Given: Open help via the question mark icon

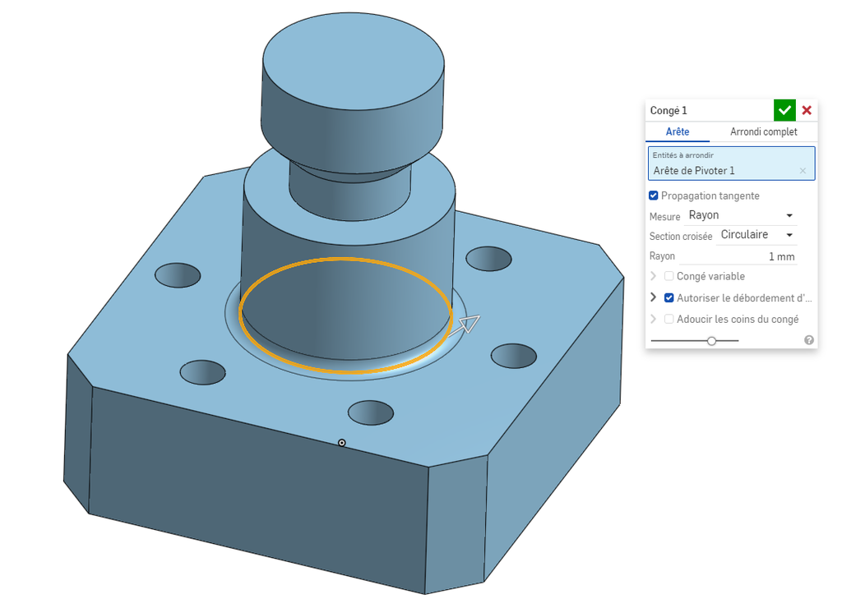Looking at the screenshot, I should click(809, 340).
